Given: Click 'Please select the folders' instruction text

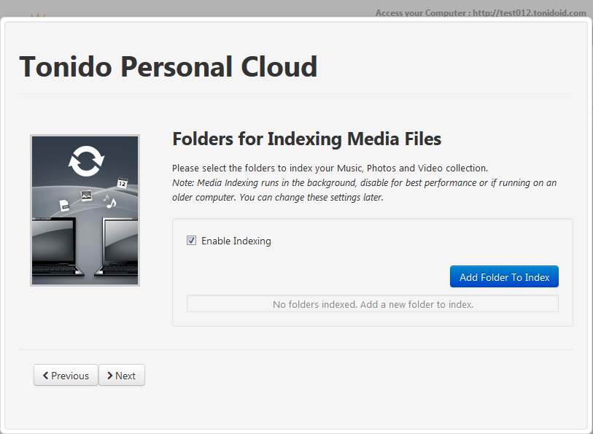Looking at the screenshot, I should coord(330,168).
